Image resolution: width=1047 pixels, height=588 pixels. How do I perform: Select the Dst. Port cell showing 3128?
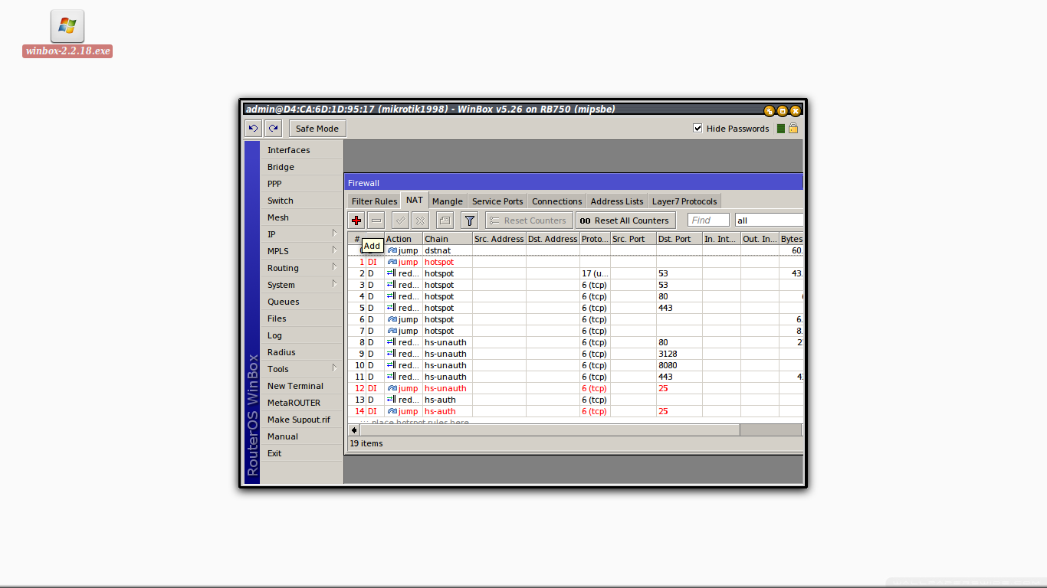(x=679, y=354)
